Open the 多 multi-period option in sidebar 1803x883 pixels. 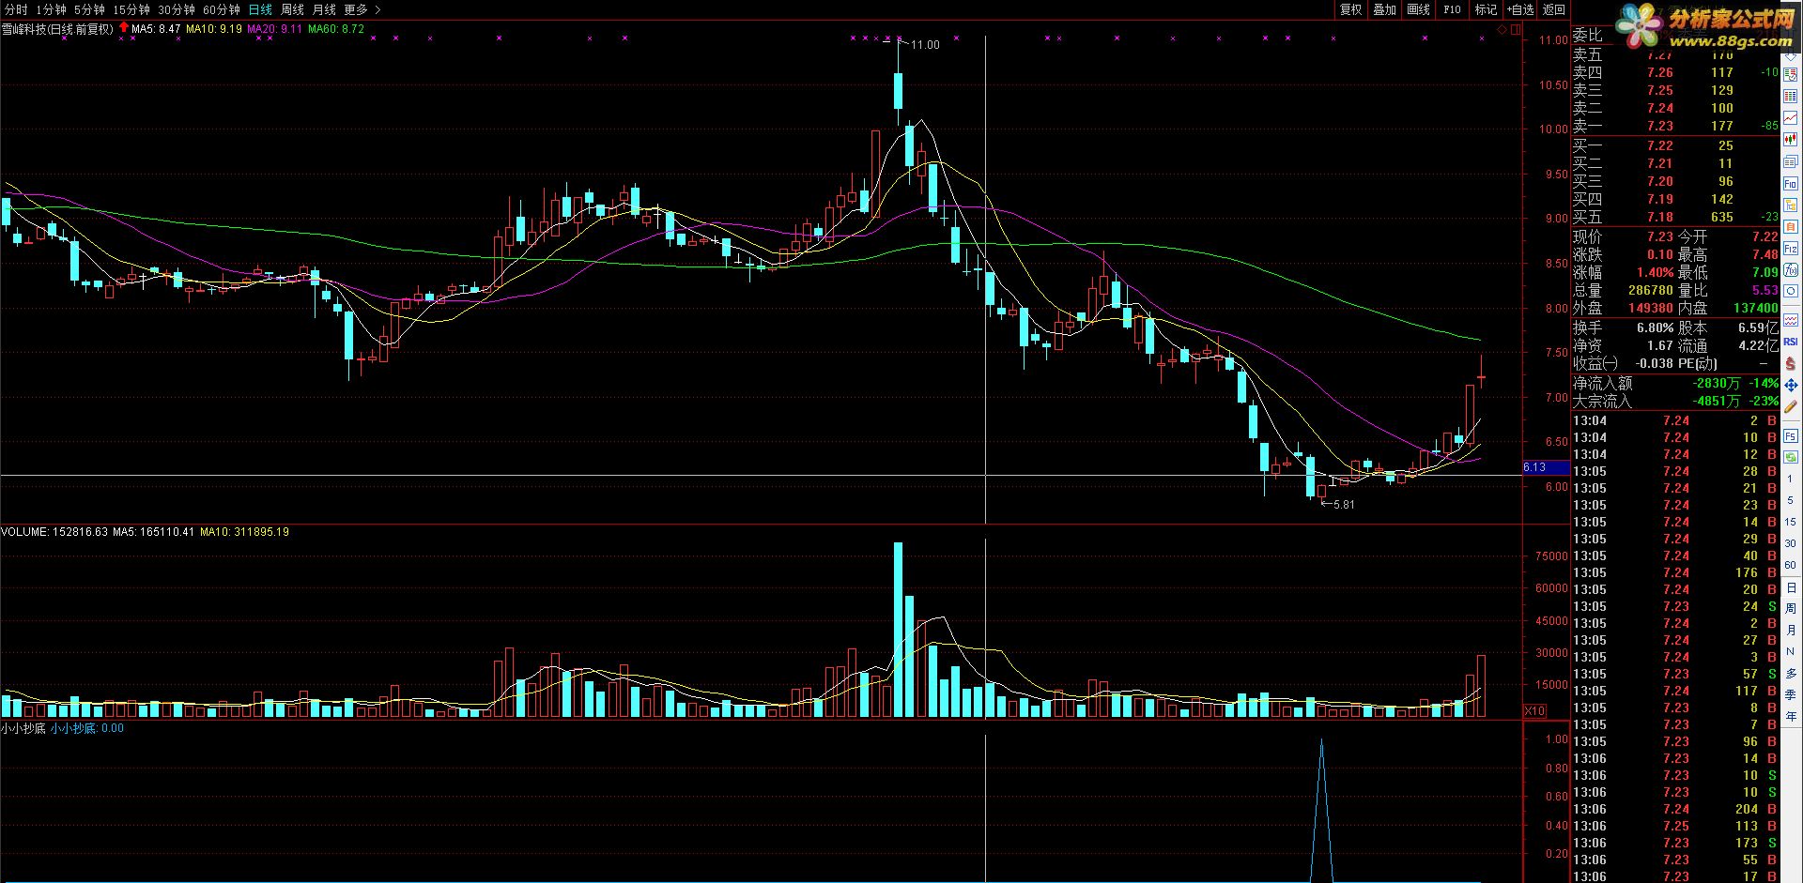[1791, 674]
